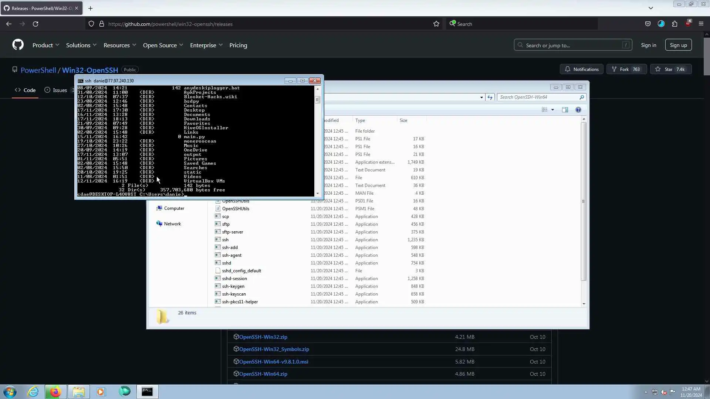Click the Notifications bell button

[582, 69]
